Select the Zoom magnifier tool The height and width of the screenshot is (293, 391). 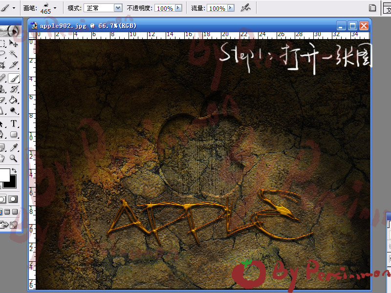point(14,158)
